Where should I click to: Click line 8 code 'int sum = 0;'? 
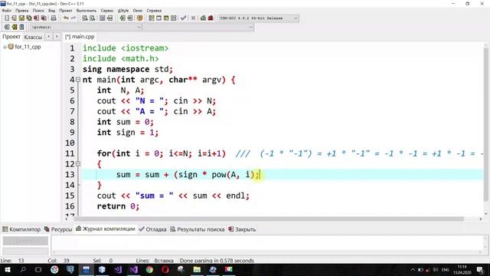[126, 122]
